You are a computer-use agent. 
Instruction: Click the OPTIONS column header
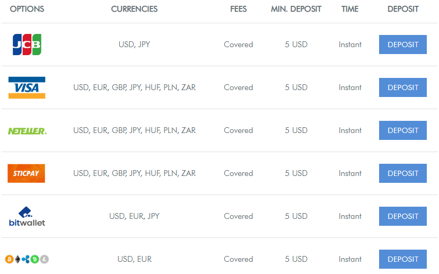pos(27,9)
